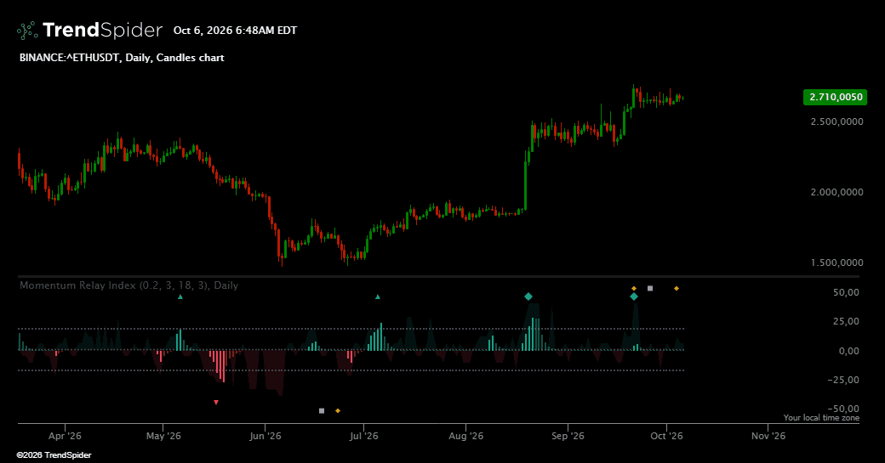Screen dimensions: 885x463
Task: Click the ©2026 TrendSpider copyright text
Action: coord(54,455)
